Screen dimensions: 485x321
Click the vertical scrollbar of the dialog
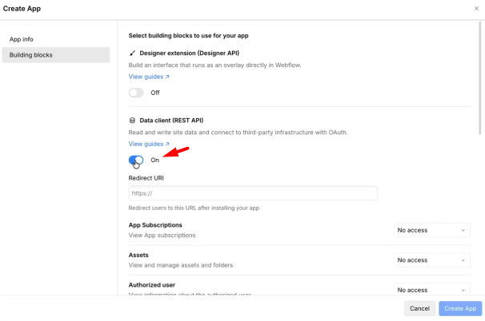pyautogui.click(x=481, y=80)
